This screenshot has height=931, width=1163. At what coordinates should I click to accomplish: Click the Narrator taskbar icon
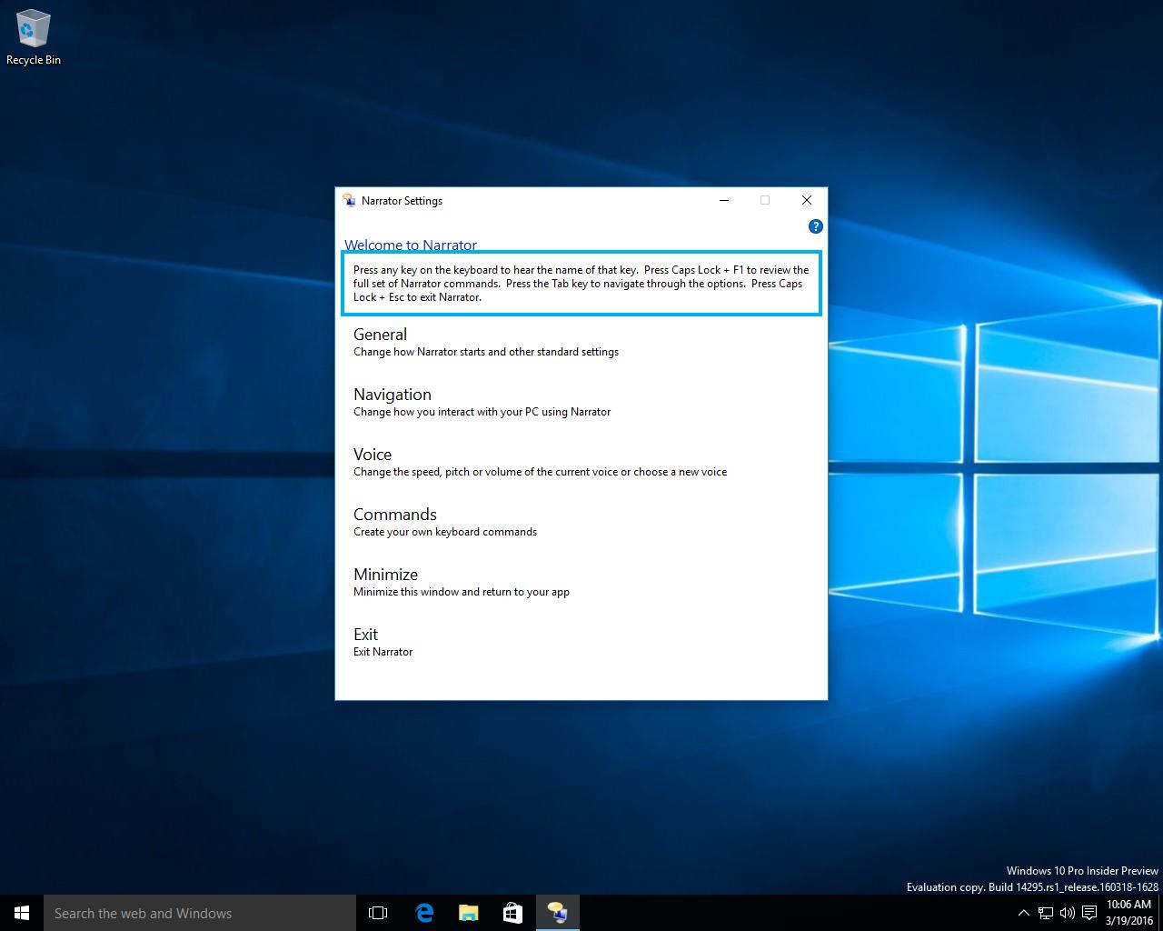coord(557,913)
